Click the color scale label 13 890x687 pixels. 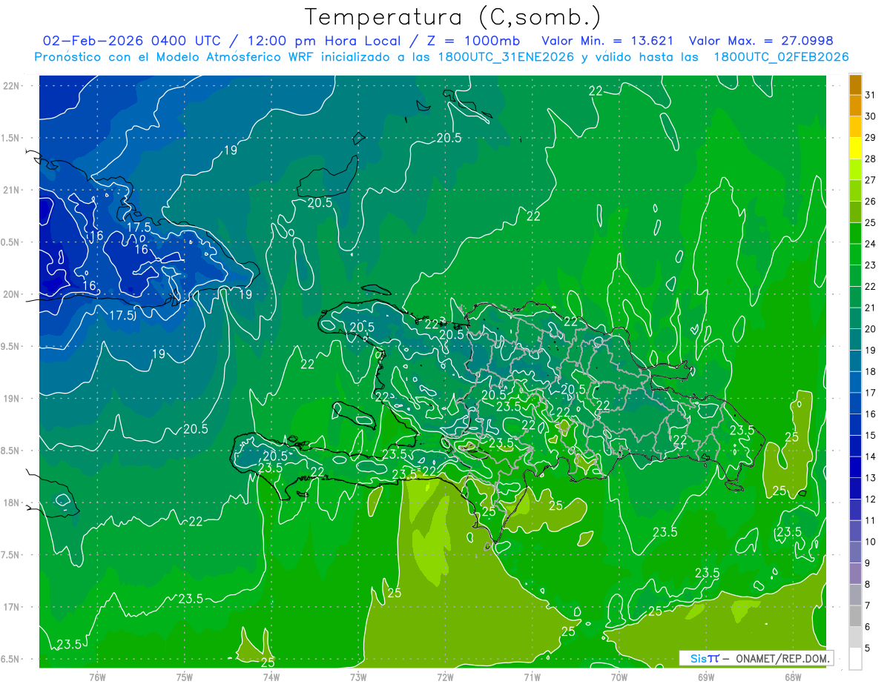coord(871,478)
